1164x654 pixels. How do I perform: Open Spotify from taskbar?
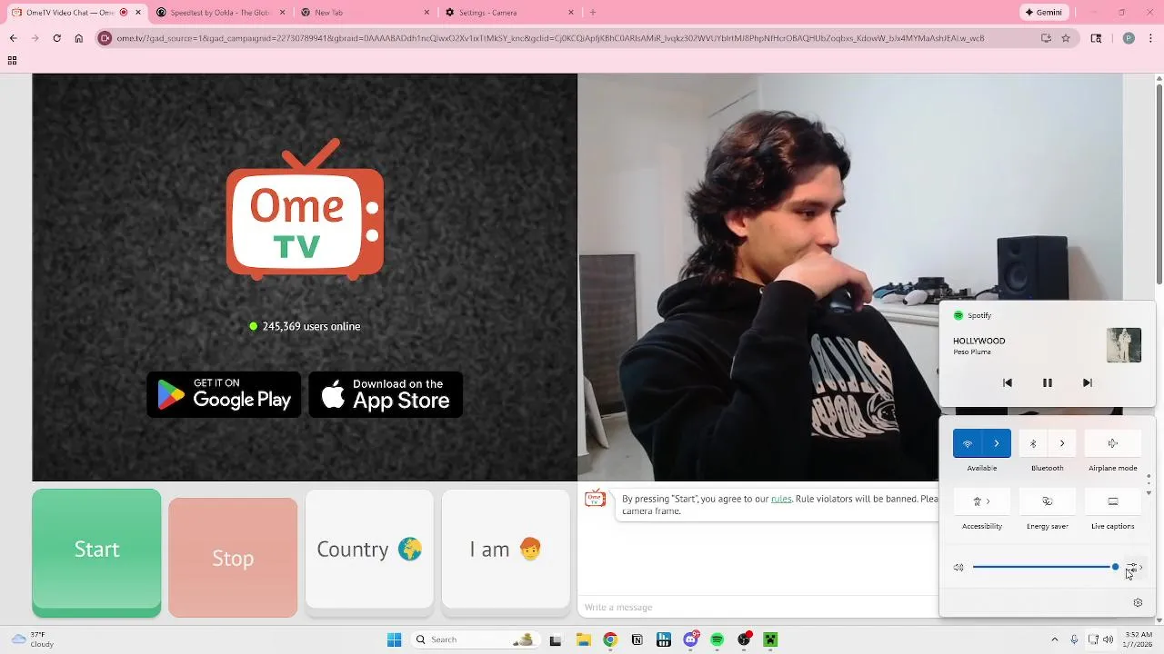[717, 639]
